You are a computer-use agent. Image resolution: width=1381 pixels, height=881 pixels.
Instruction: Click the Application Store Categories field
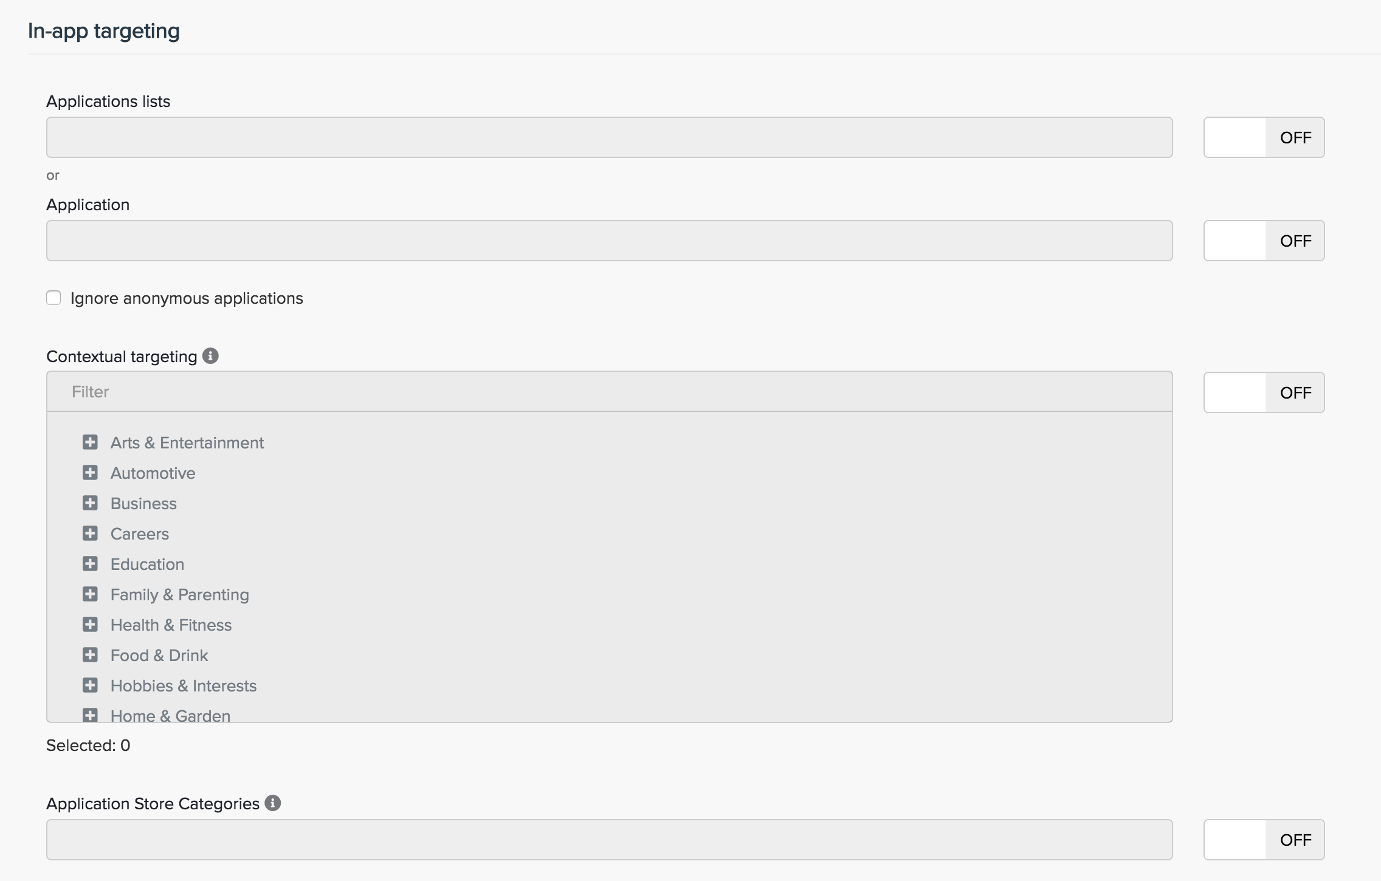click(609, 840)
